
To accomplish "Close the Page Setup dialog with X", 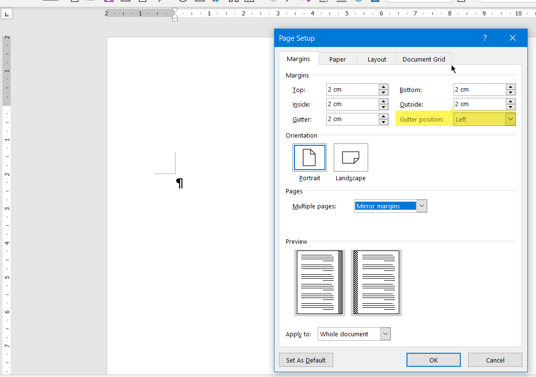I will (512, 38).
